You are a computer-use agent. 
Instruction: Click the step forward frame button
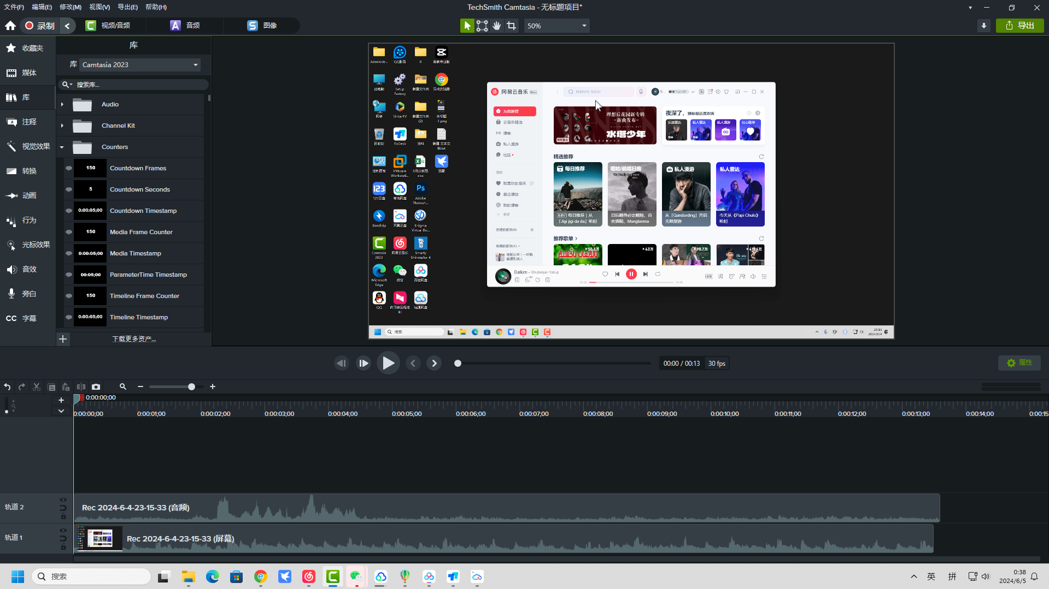[x=364, y=363]
